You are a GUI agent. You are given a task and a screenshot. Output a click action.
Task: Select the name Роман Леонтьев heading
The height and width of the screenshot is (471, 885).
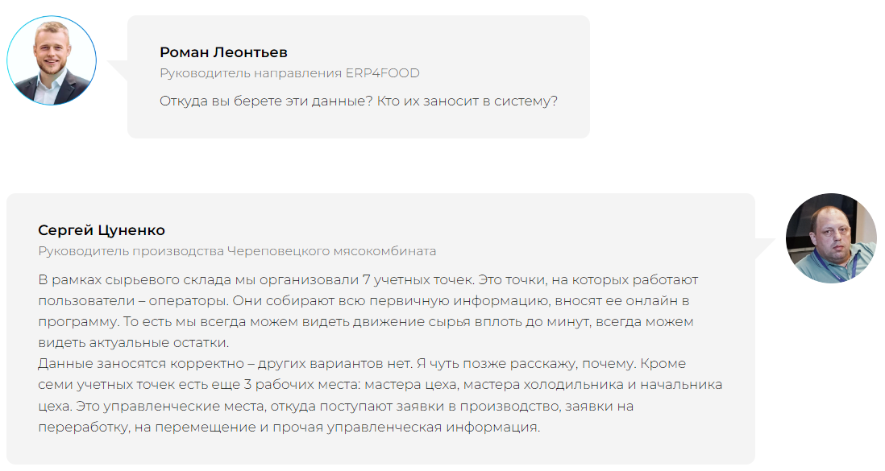223,52
